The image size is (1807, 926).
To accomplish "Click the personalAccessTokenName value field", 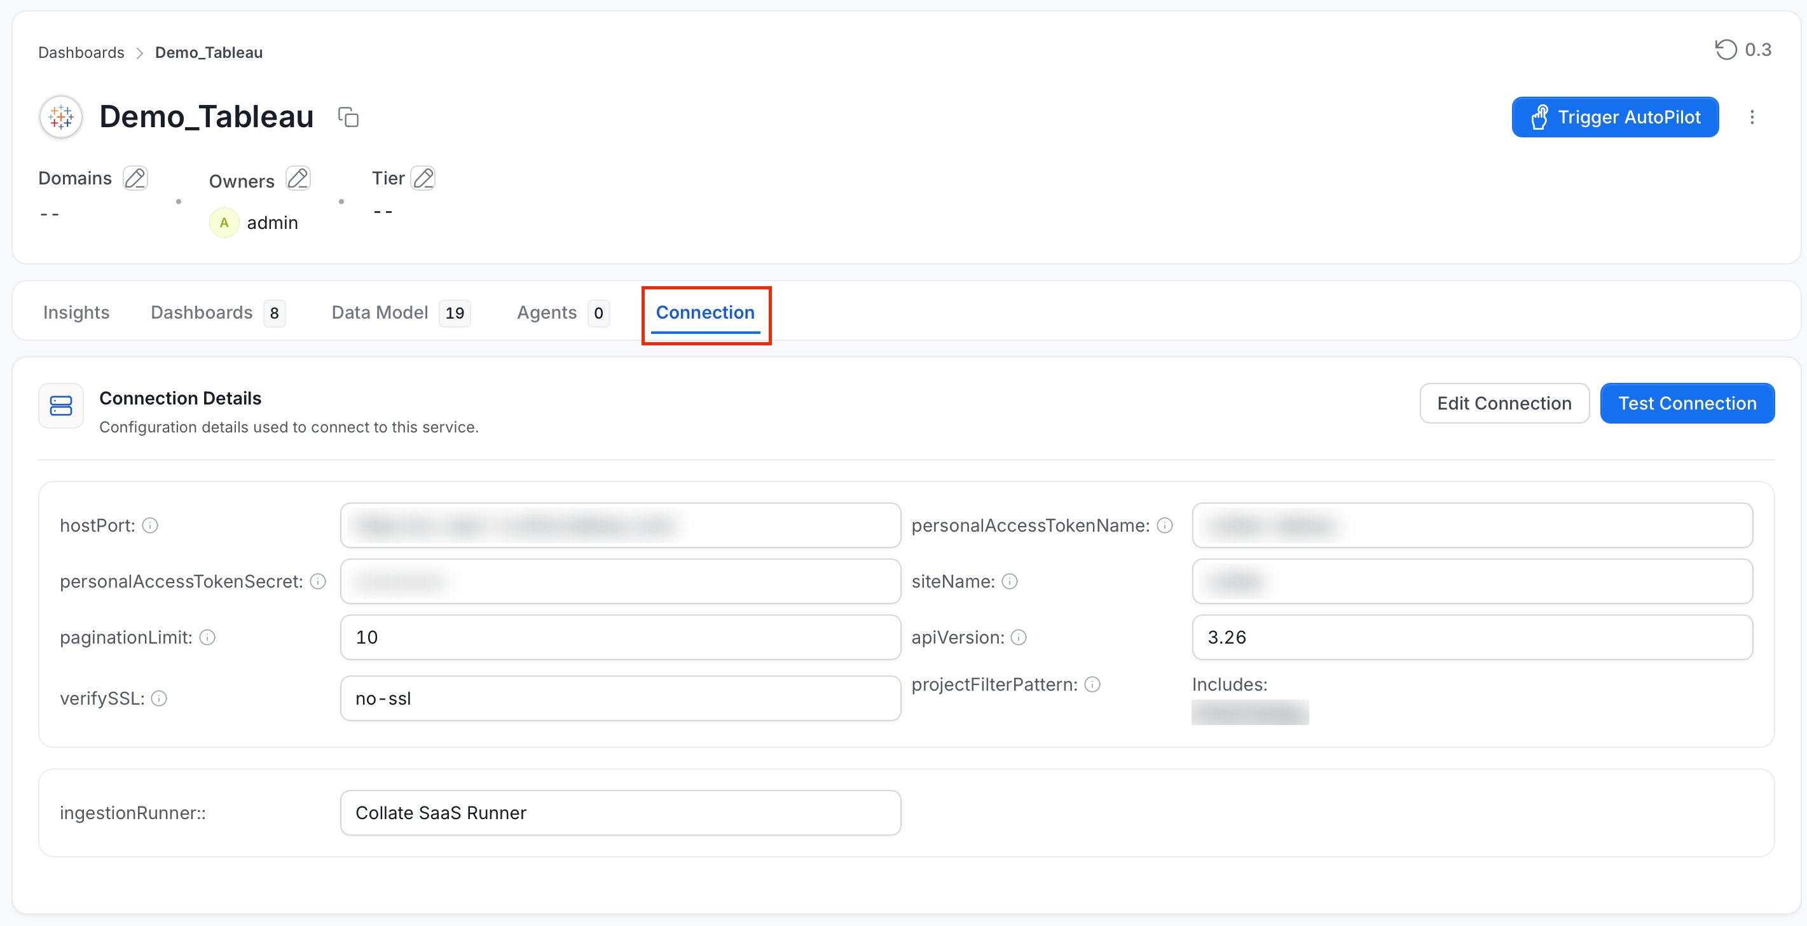I will [x=1473, y=525].
